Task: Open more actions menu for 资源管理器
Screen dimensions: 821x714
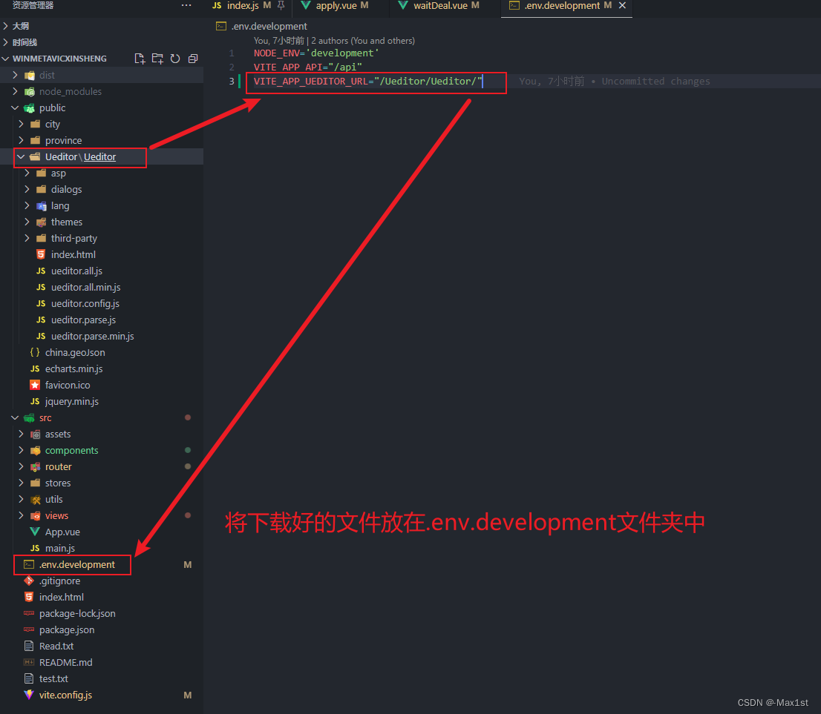Action: click(x=185, y=6)
